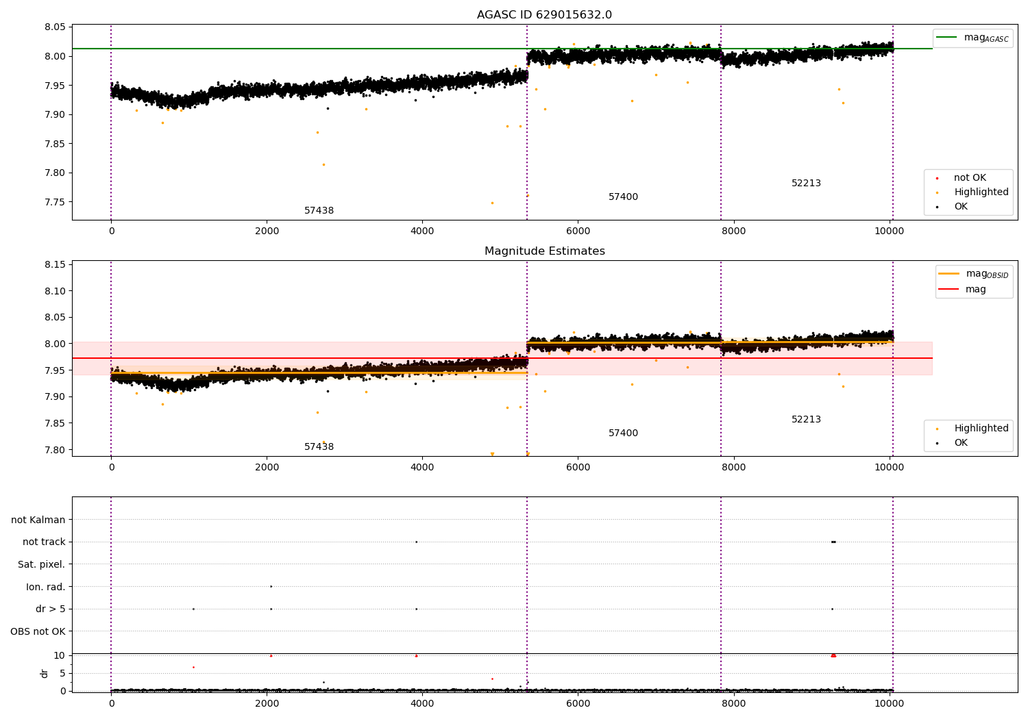Click the 6000 x-axis tick under the Magnitude Estimates plot
The width and height of the screenshot is (1028, 719).
(578, 467)
